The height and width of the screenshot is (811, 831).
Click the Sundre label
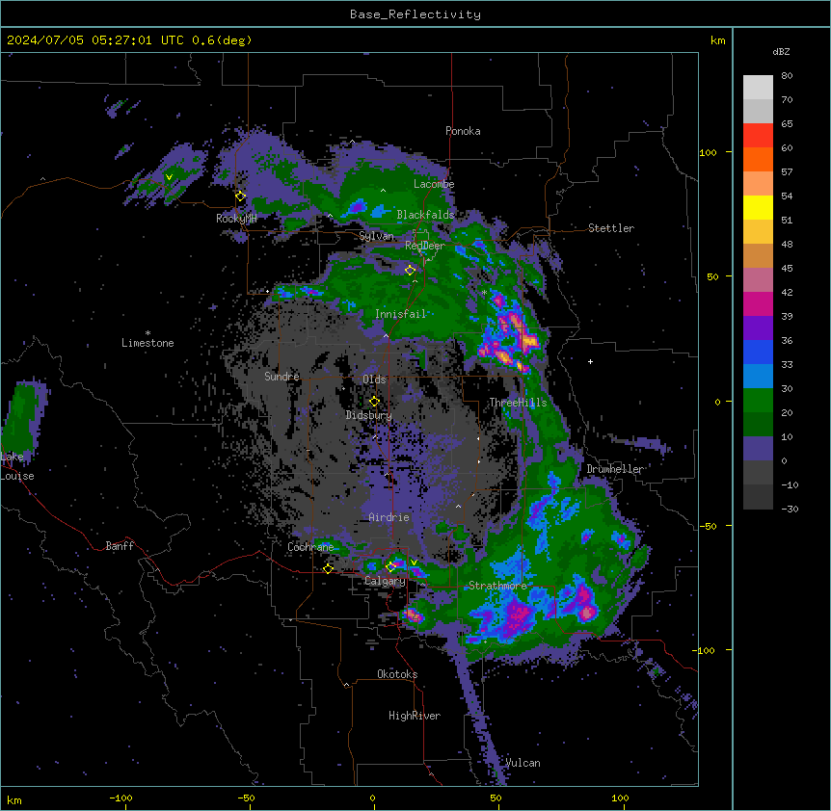281,377
